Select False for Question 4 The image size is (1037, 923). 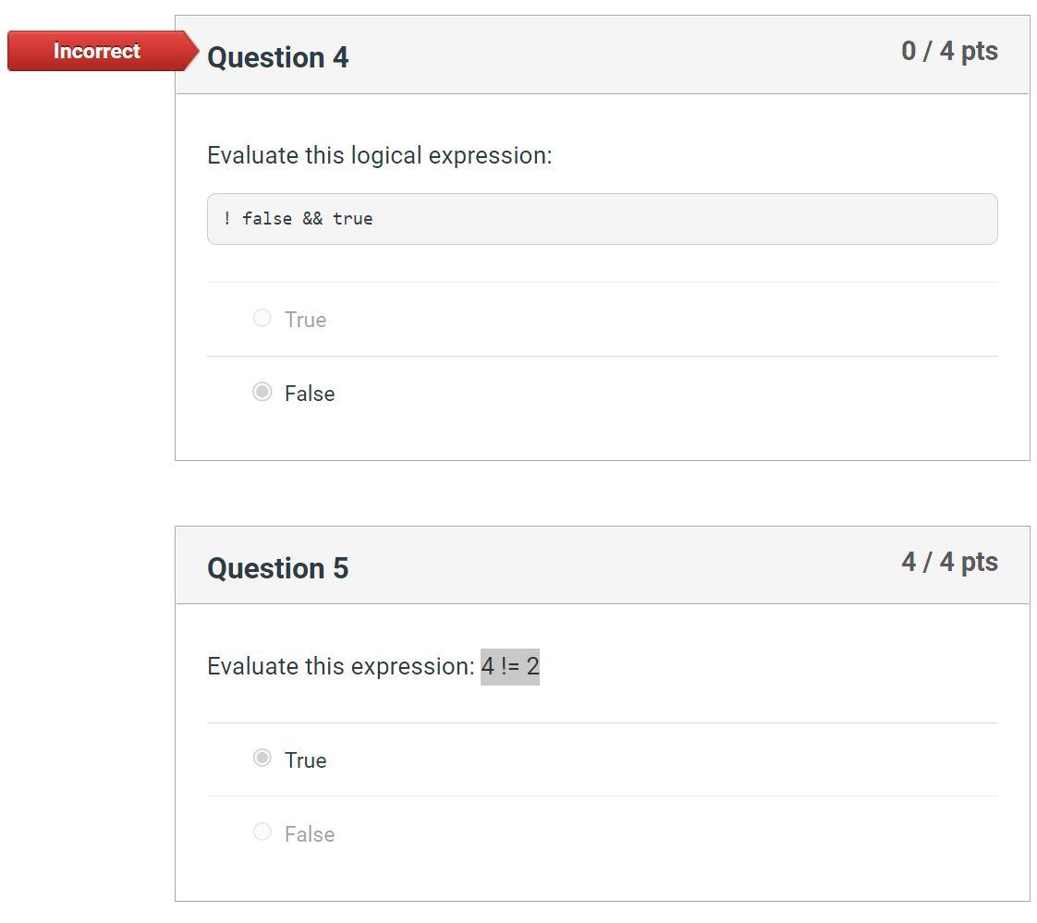click(x=262, y=392)
